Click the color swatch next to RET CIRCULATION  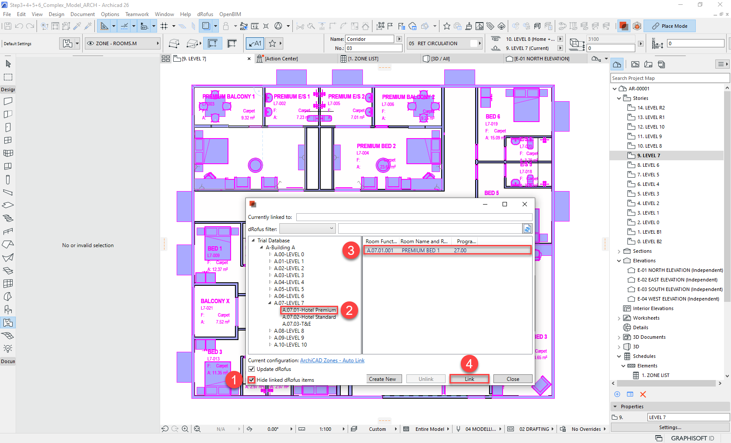[x=474, y=43]
